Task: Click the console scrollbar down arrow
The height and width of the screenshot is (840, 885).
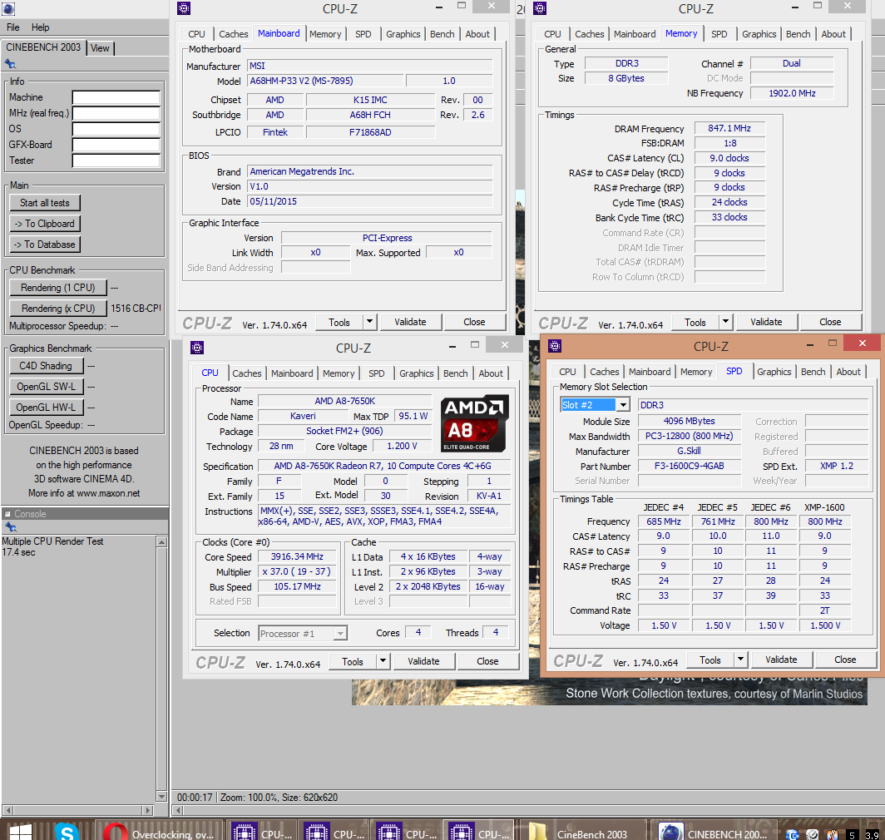Action: click(161, 797)
